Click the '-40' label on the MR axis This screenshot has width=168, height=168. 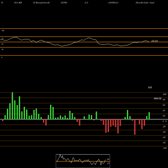tap(164, 132)
